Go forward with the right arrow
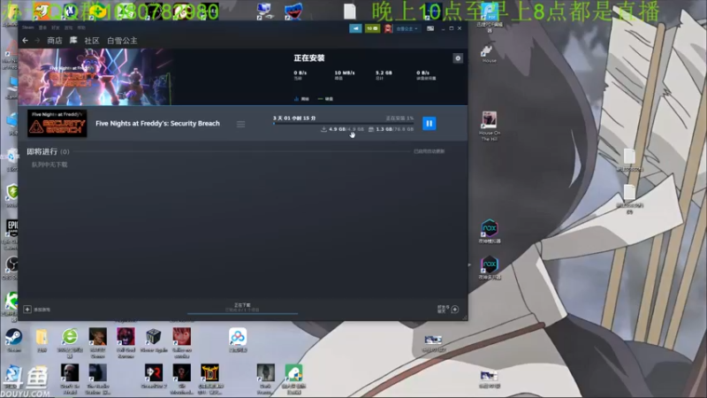 point(37,41)
